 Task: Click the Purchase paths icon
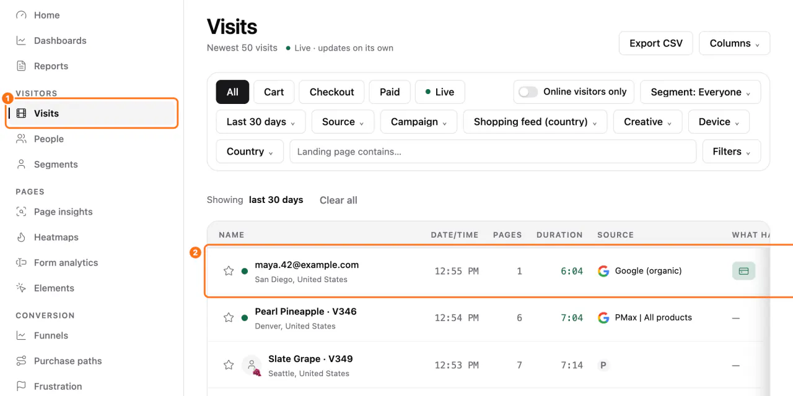click(21, 361)
